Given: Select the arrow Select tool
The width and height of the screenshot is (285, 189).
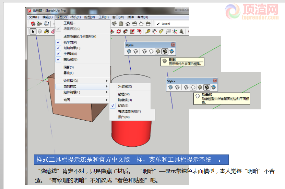Looking at the screenshot, I should [33, 31].
